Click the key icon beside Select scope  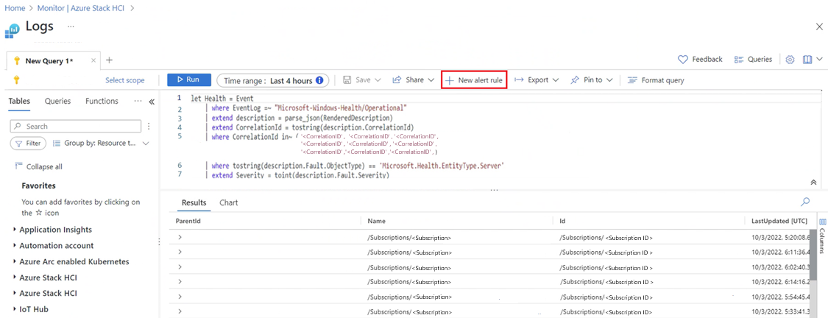(x=16, y=80)
